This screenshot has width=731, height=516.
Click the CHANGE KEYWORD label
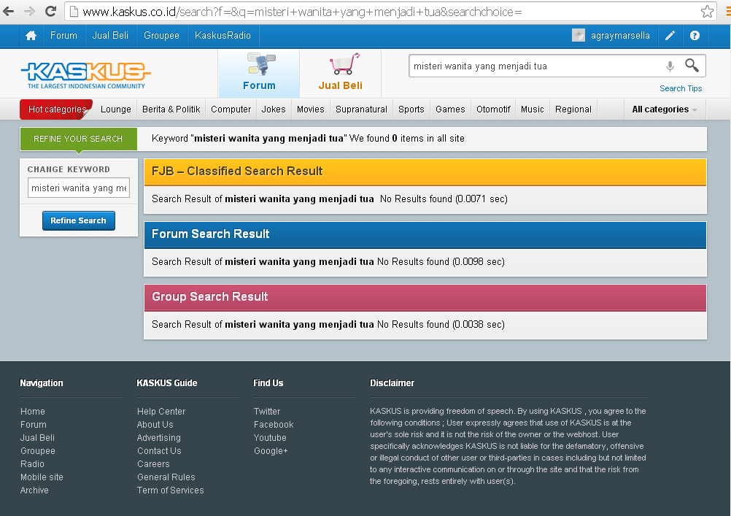(69, 169)
